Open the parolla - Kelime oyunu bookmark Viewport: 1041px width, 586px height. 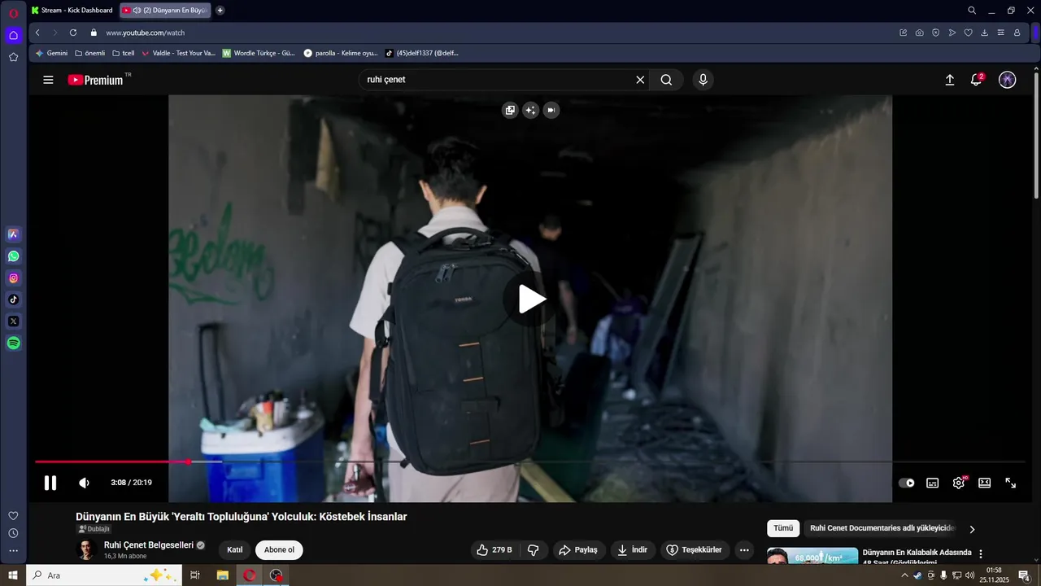(x=341, y=53)
